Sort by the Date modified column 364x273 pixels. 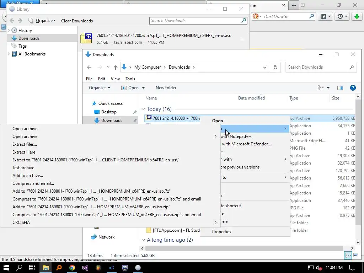click(x=251, y=98)
